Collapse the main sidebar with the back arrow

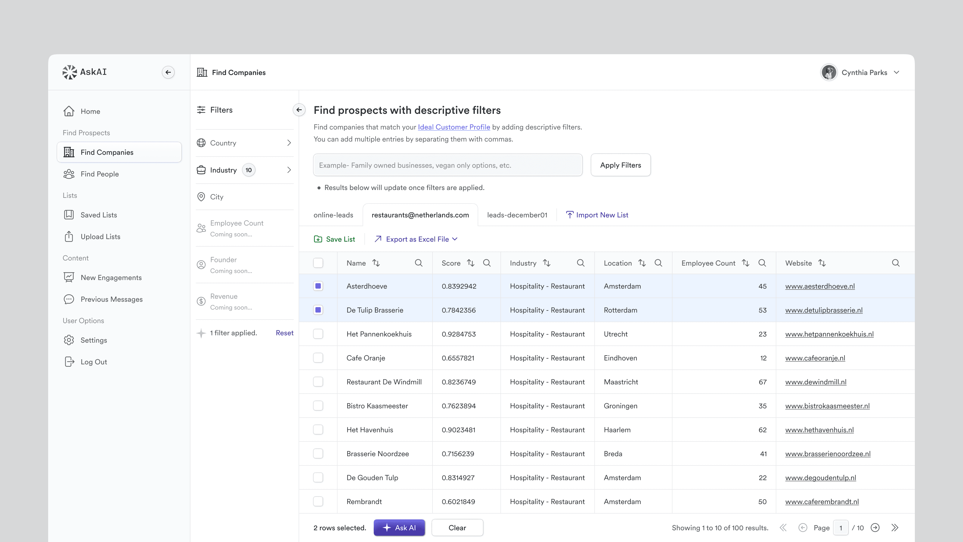click(168, 72)
